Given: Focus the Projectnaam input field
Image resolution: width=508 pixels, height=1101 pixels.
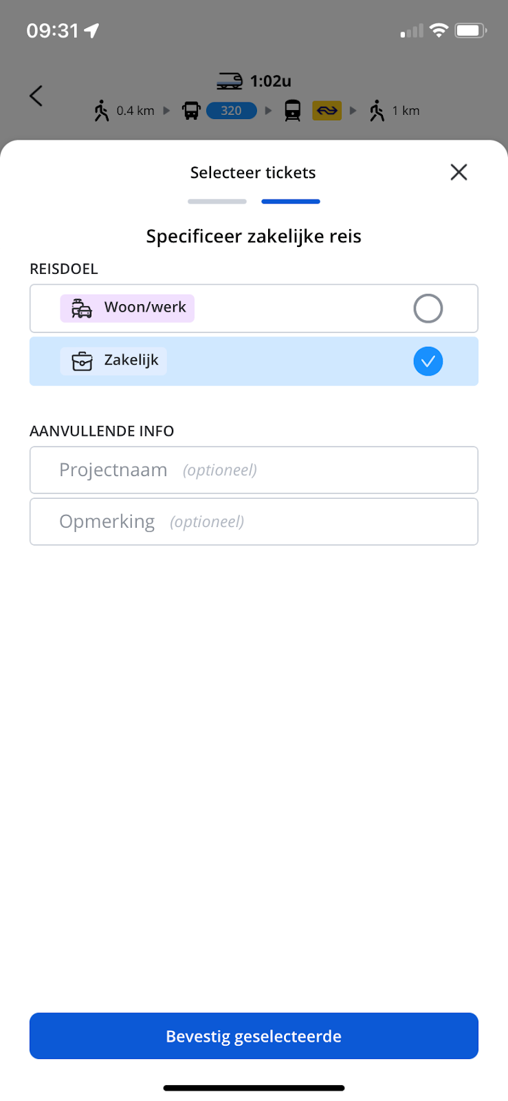Looking at the screenshot, I should 254,470.
